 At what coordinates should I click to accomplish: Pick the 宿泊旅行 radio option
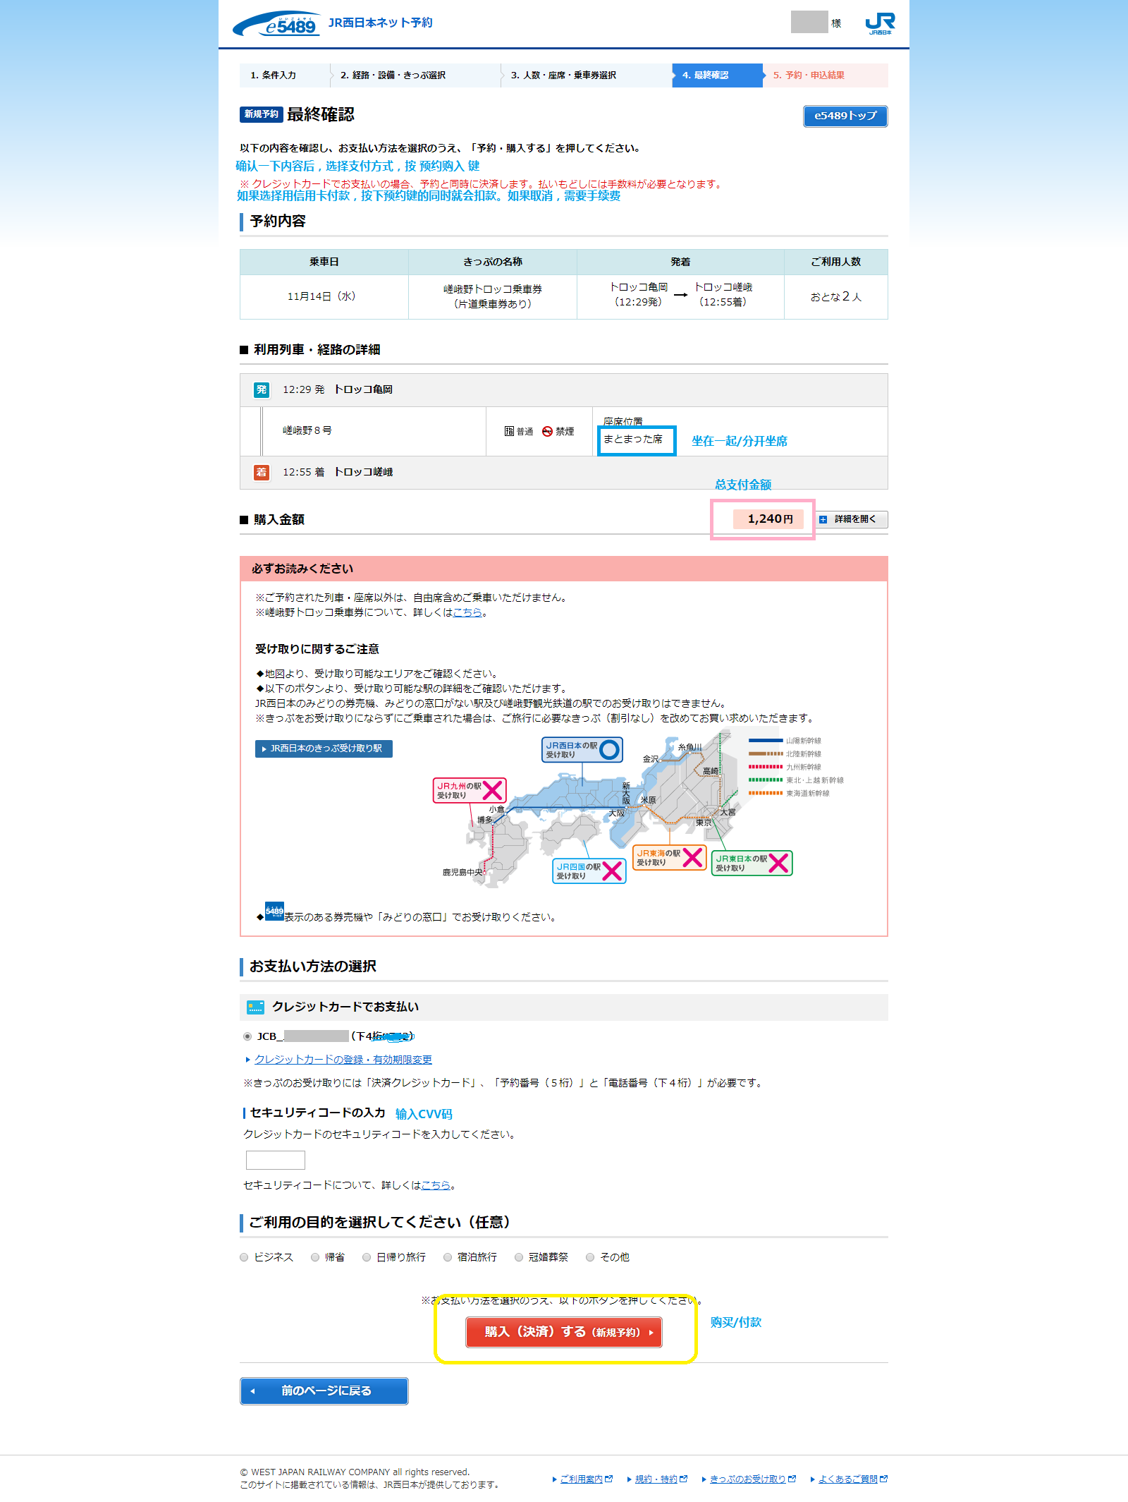coord(448,1257)
